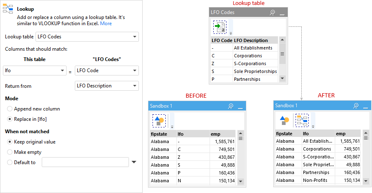Image resolution: width=372 pixels, height=193 pixels.
Task: Select the Default to radio button
Action: [x=10, y=162]
